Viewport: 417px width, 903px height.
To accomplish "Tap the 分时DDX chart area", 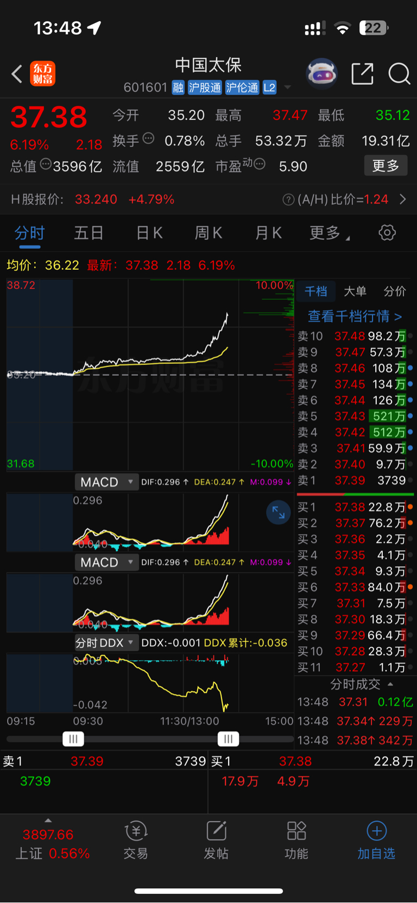I will 150,683.
